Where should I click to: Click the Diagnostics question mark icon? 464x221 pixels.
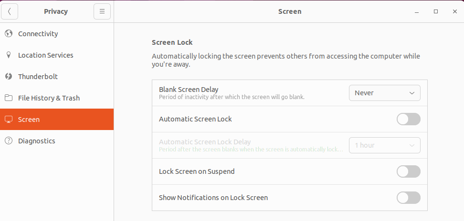[9, 141]
